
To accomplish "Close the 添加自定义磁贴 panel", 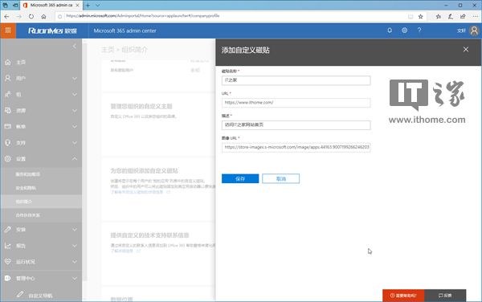I will point(466,50).
